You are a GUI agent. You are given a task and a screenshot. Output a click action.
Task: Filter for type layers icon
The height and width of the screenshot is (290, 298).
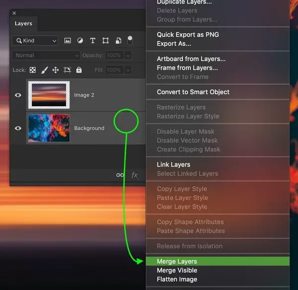[x=93, y=41]
